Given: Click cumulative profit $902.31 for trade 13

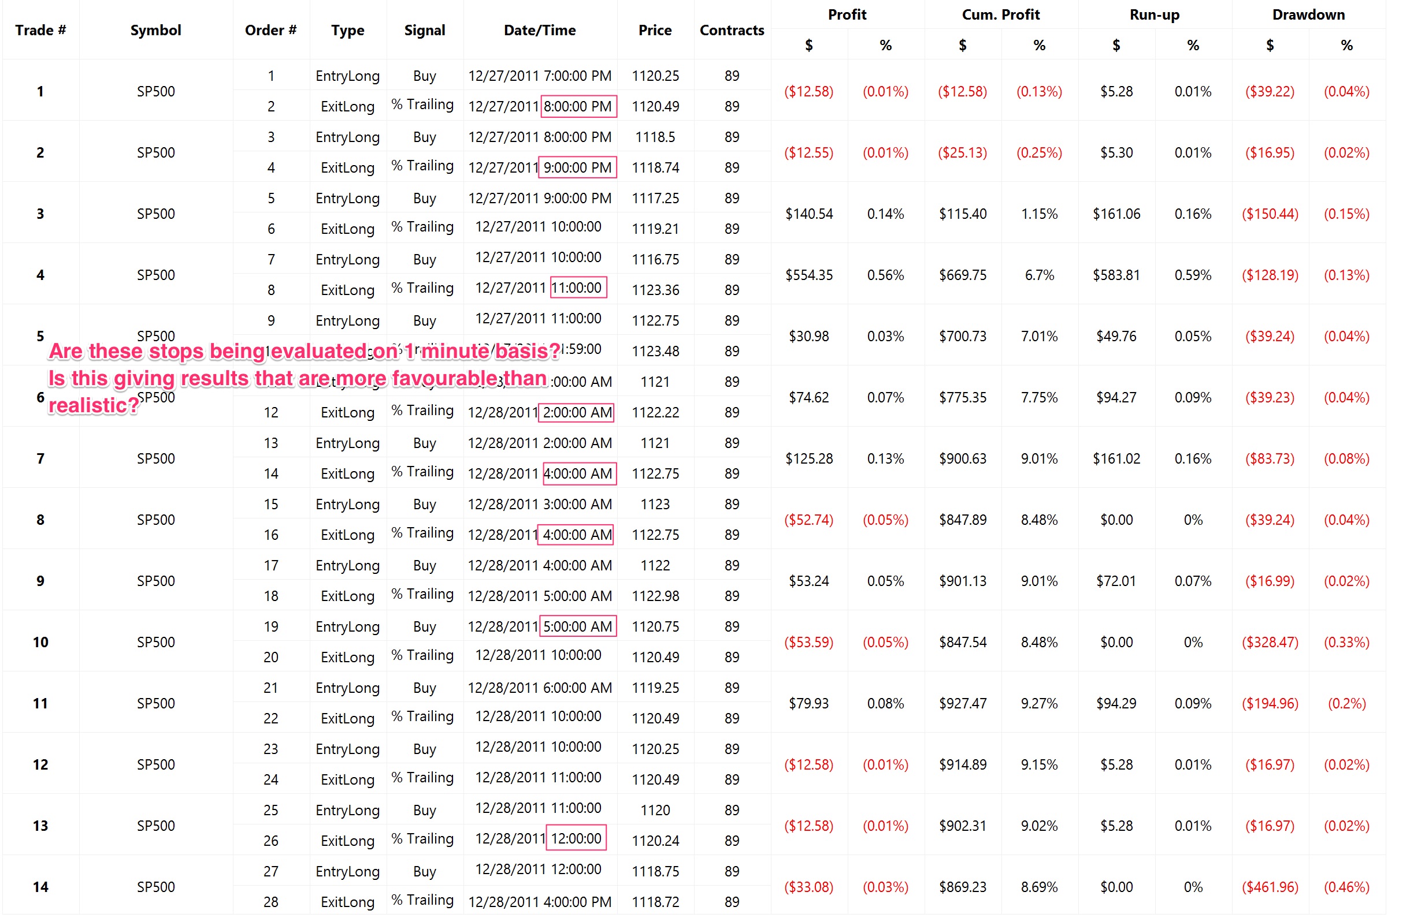Looking at the screenshot, I should coord(963,826).
